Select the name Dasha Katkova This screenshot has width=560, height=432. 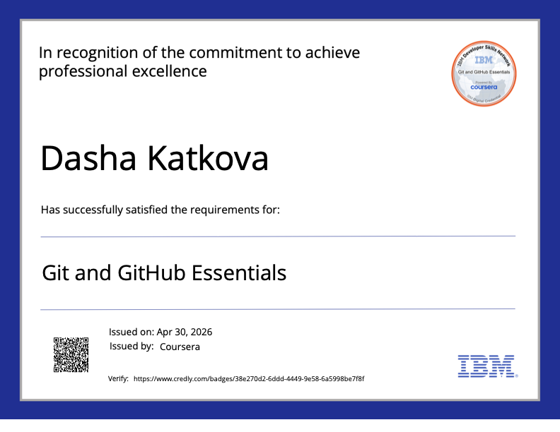(154, 158)
